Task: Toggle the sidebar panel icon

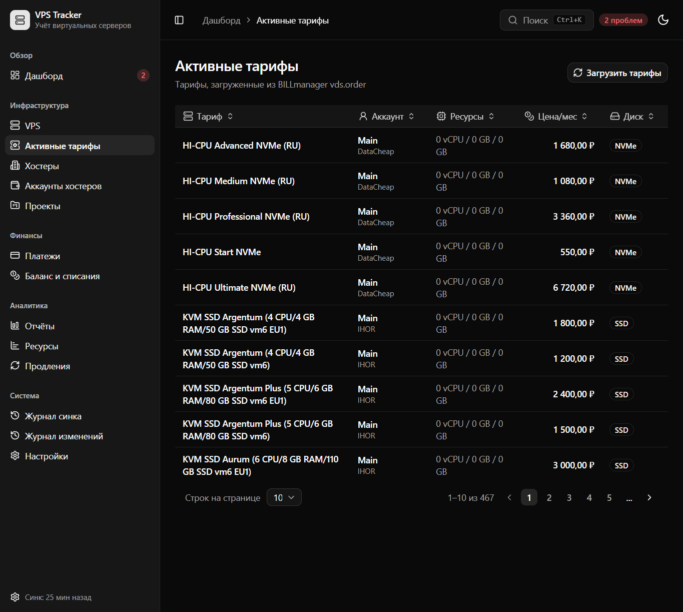Action: click(x=179, y=20)
